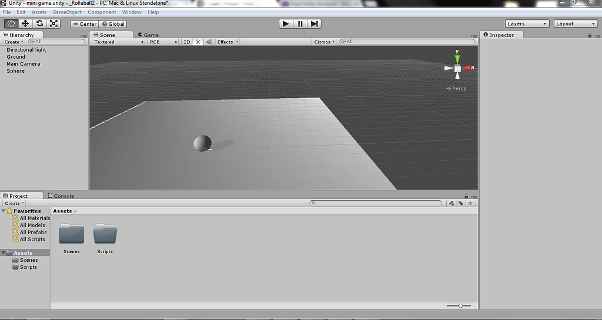Select Sphere in the Hierarchy
The image size is (602, 320).
16,71
